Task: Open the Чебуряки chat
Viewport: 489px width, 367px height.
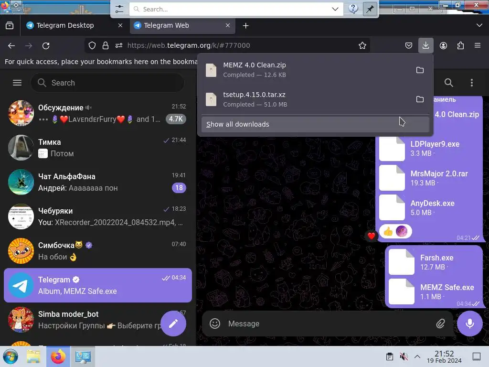Action: 97,216
